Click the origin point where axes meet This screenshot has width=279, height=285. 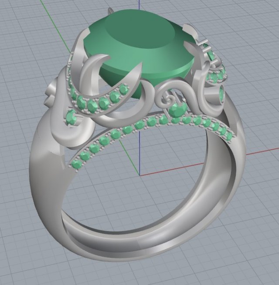(x=139, y=175)
